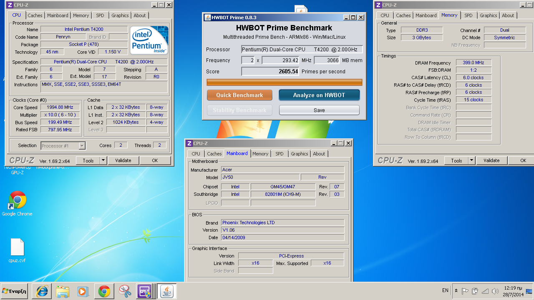Open the Action Center flag icon
The width and height of the screenshot is (534, 300).
pyautogui.click(x=465, y=291)
